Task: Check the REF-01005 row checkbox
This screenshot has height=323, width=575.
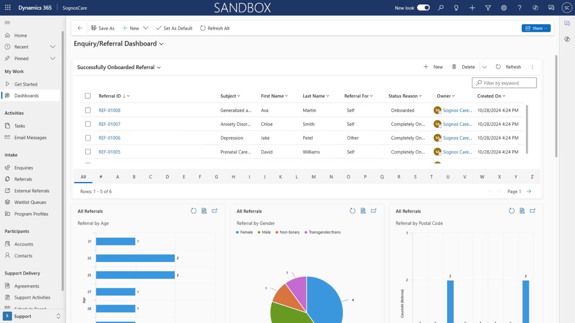Action: [88, 152]
